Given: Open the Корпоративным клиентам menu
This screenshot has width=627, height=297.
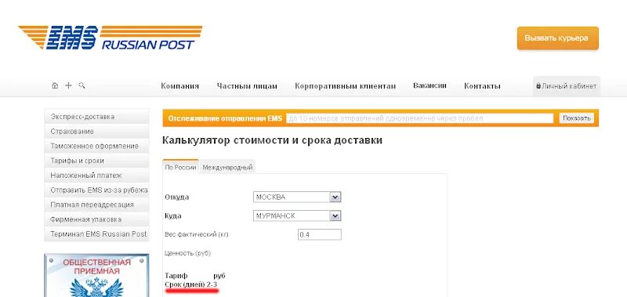Looking at the screenshot, I should click(x=345, y=86).
